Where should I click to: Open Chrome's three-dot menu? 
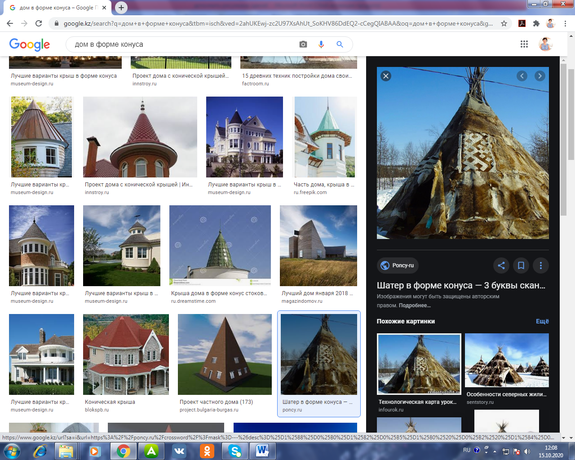565,23
